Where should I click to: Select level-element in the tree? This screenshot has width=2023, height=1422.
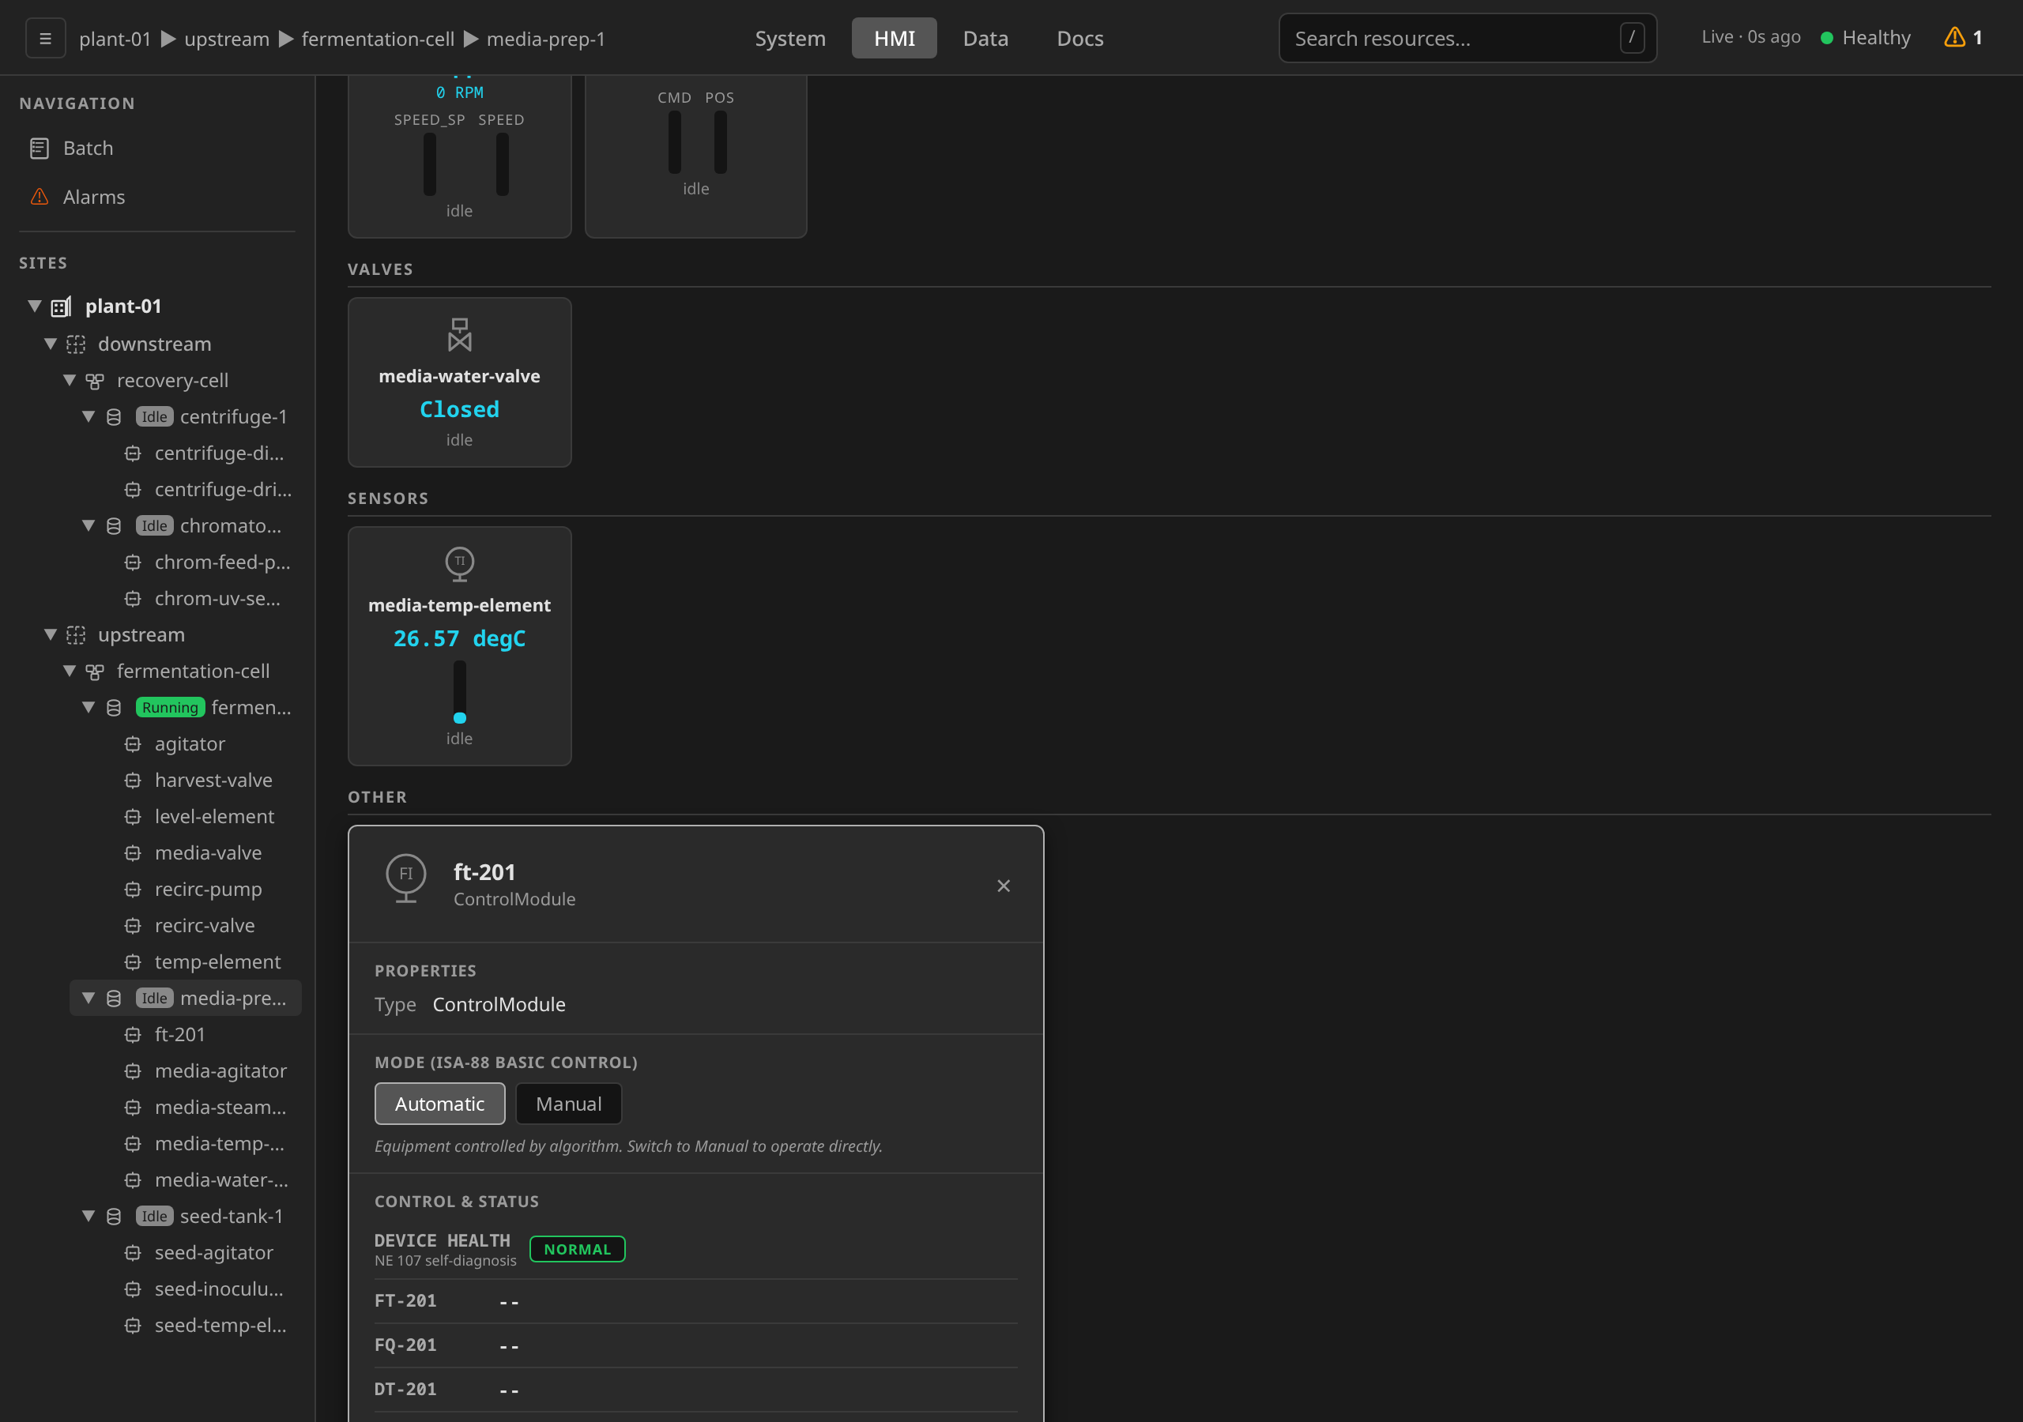214,816
